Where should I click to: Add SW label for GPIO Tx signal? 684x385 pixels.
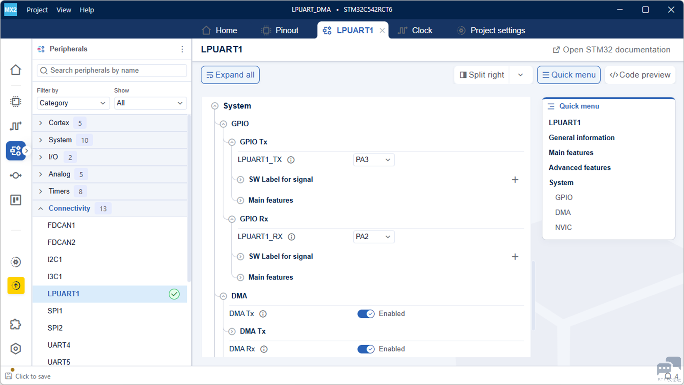click(x=515, y=180)
